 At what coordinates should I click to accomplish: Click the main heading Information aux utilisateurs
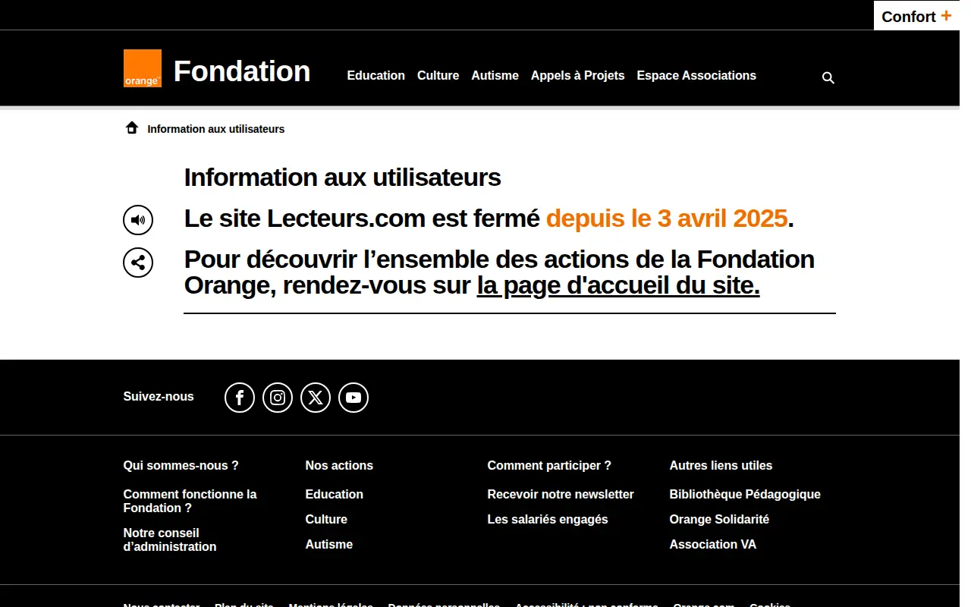(x=343, y=178)
